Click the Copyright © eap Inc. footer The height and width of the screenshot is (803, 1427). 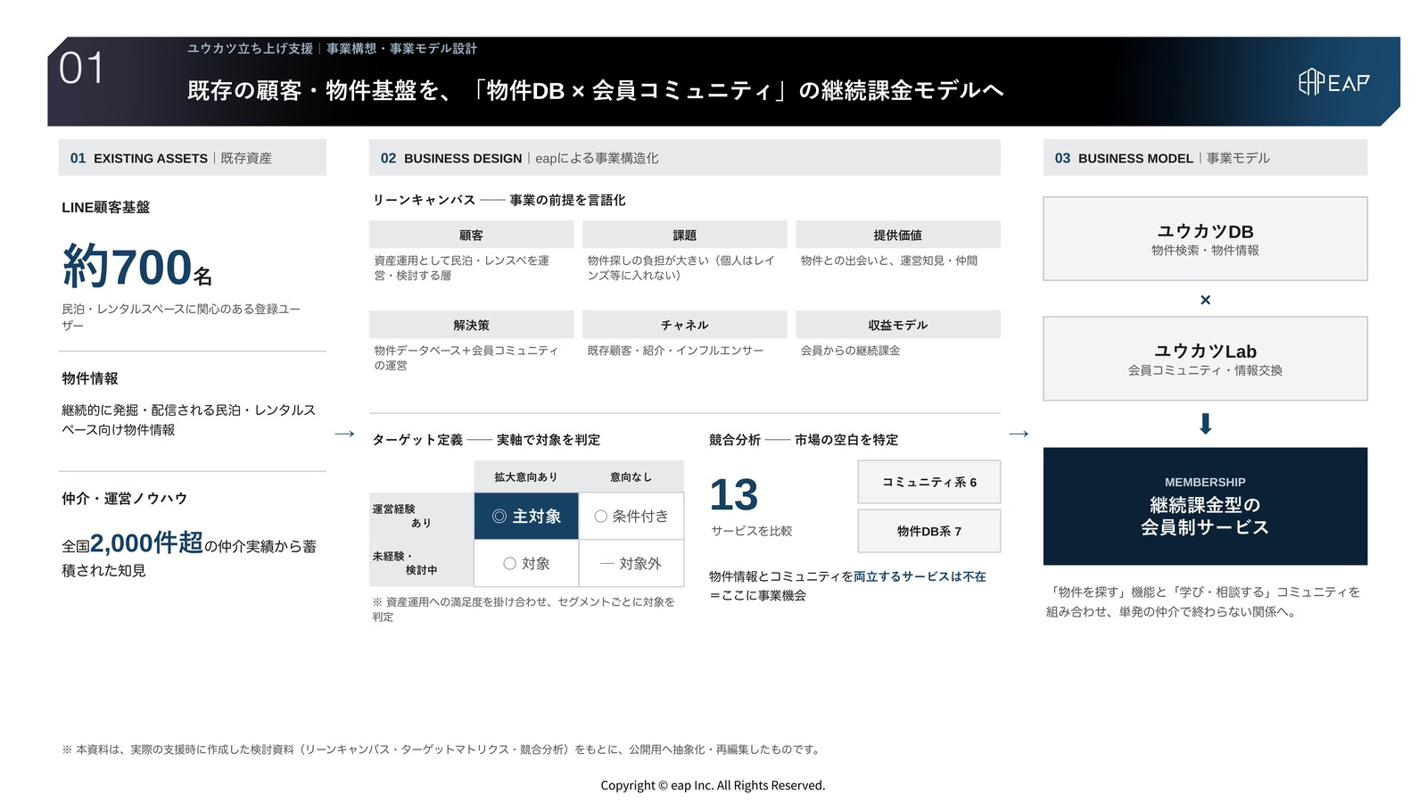(x=713, y=785)
